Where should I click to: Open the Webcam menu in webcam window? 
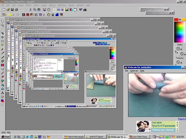pos(134,71)
